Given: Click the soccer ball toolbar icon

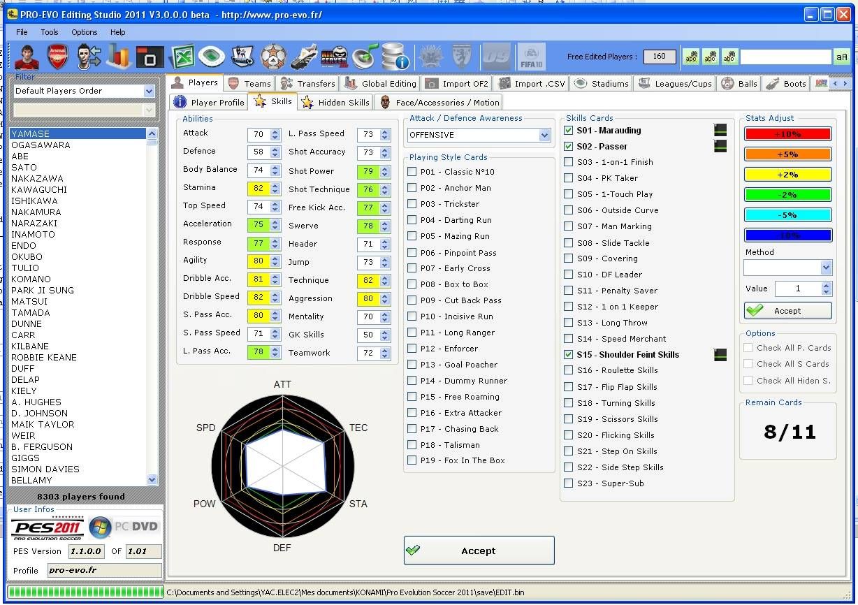Looking at the screenshot, I should [273, 57].
